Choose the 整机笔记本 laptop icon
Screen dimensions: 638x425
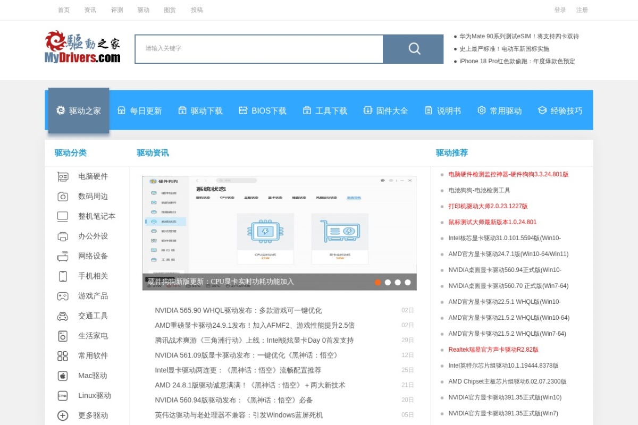[63, 216]
